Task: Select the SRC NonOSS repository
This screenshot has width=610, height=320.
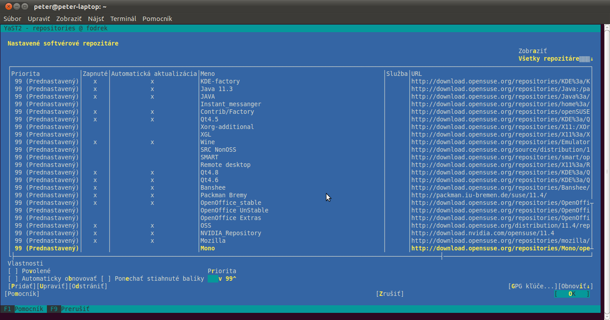Action: [218, 150]
